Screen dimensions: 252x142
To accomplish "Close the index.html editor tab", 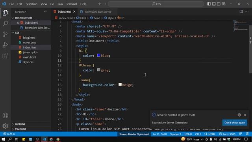I will [74, 11].
